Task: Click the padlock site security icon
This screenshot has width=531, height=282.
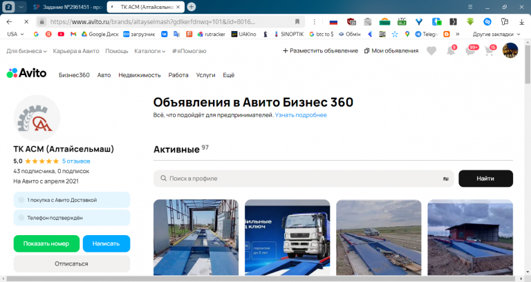Action: (41, 22)
